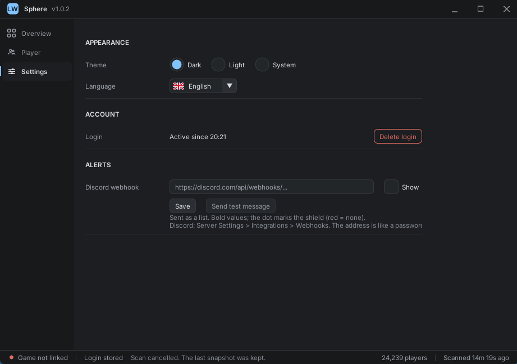This screenshot has width=517, height=364.
Task: Click the red Game not linked status dot
Action: (11, 357)
